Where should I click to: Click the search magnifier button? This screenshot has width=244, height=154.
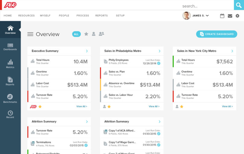[239, 5]
